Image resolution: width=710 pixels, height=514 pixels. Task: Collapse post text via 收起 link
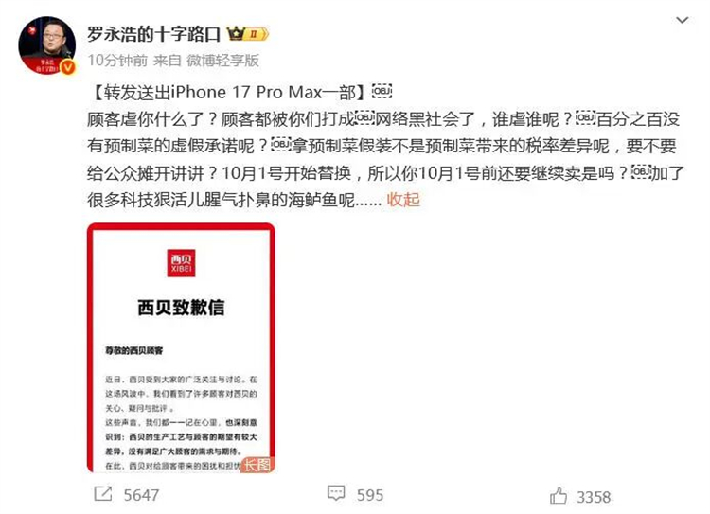click(x=403, y=200)
